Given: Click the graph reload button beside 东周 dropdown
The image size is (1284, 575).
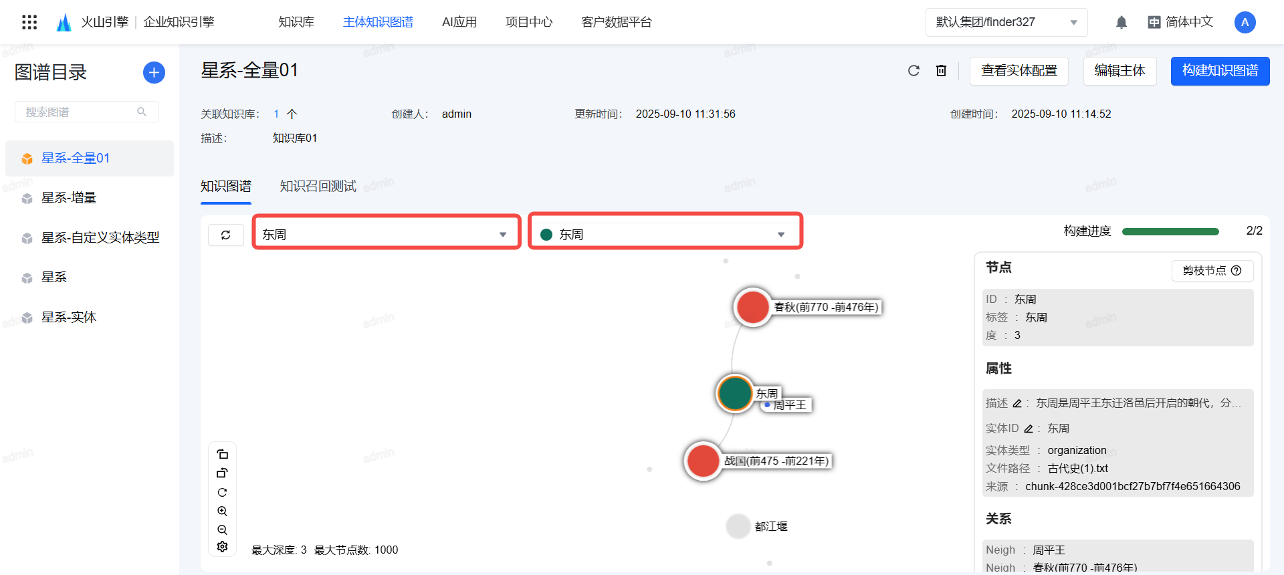Looking at the screenshot, I should pos(226,235).
